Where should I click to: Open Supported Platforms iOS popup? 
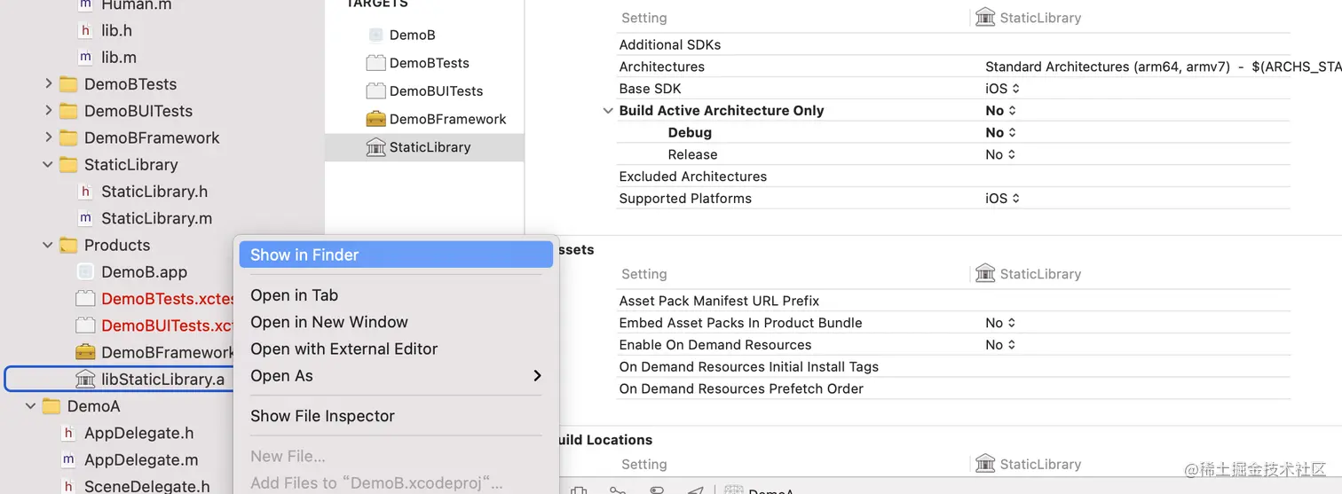coord(1002,199)
